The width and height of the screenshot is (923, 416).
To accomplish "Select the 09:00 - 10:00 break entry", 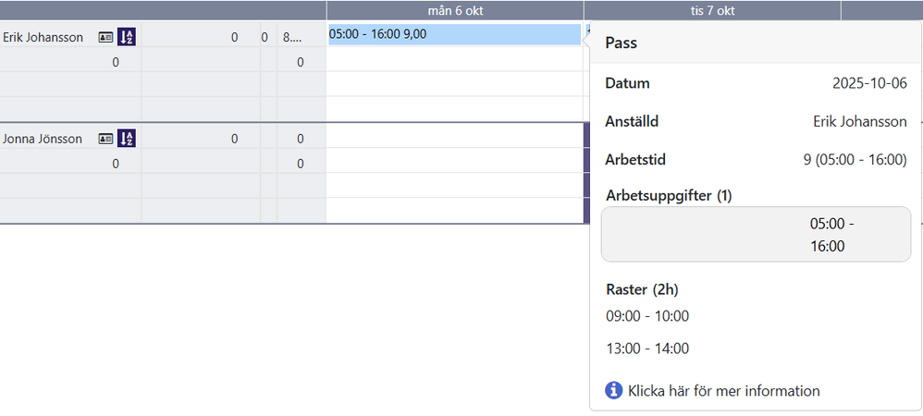I will click(647, 316).
